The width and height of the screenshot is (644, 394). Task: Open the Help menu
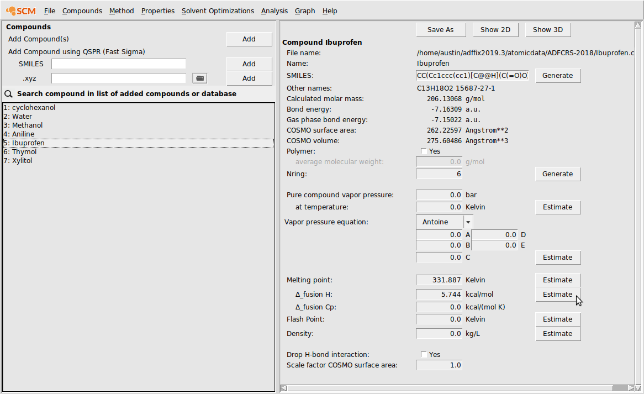[x=329, y=10]
